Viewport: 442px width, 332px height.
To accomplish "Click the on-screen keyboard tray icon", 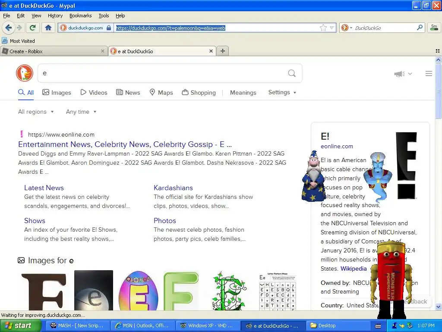I will [378, 326].
